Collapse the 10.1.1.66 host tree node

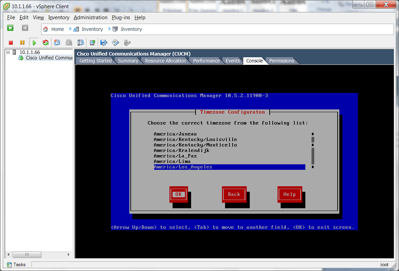pyautogui.click(x=8, y=52)
